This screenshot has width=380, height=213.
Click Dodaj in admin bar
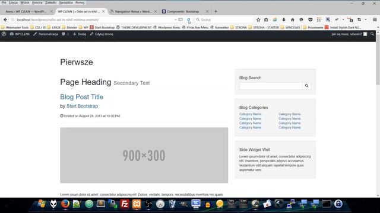[80, 34]
